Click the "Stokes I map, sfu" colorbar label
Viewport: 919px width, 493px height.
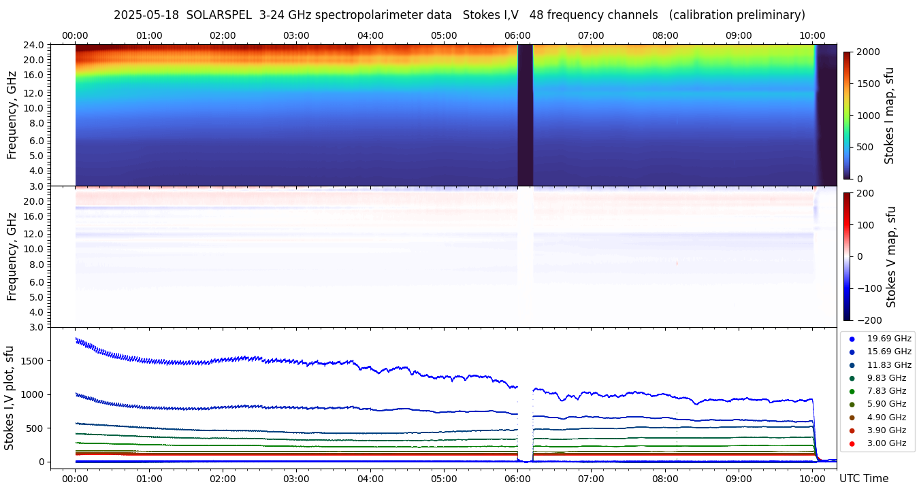coord(889,116)
